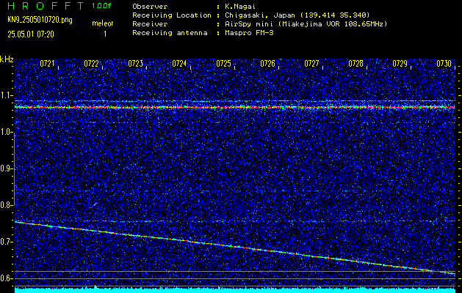The image size is (462, 293).
Task: Click the 0725 time marker
Action: (223, 64)
